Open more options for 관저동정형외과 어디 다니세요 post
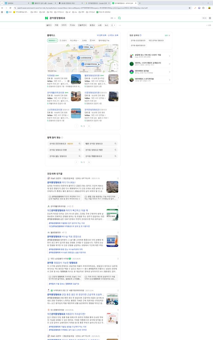213x340 pixels. click(x=118, y=178)
